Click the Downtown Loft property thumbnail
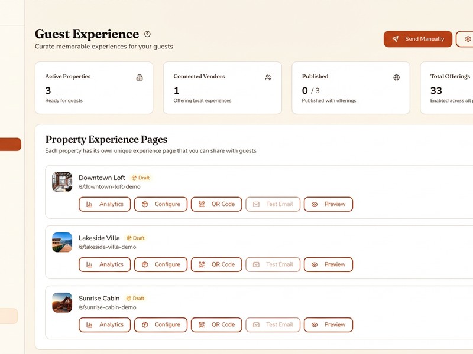473x354 pixels. (x=62, y=182)
